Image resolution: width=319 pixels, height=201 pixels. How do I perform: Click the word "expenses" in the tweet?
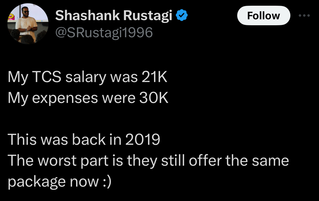click(x=65, y=99)
